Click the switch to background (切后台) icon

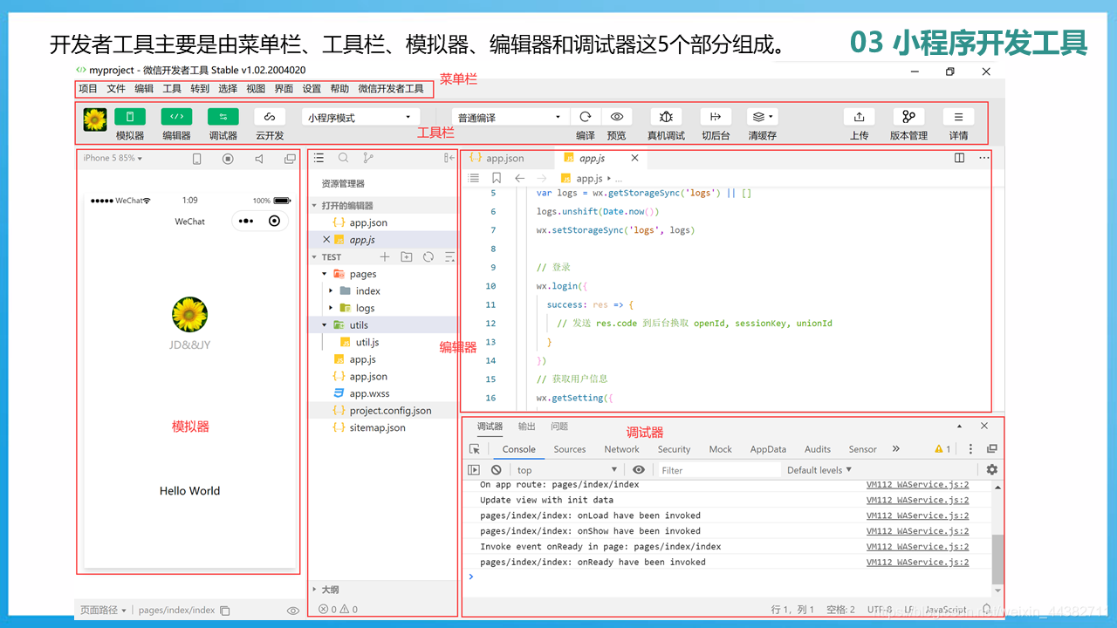(716, 117)
